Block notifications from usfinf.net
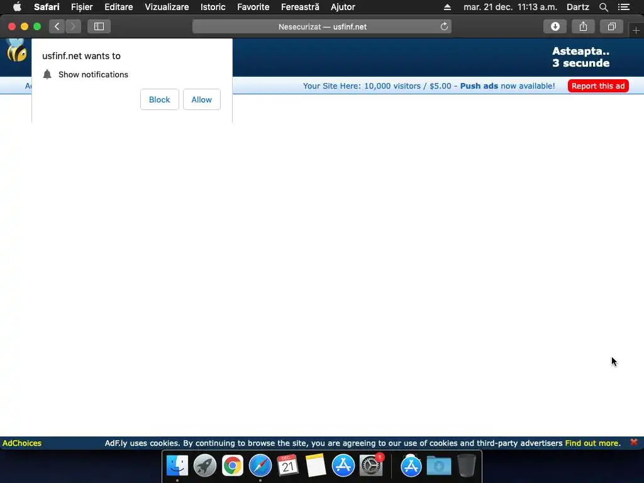The image size is (644, 483). 159,99
